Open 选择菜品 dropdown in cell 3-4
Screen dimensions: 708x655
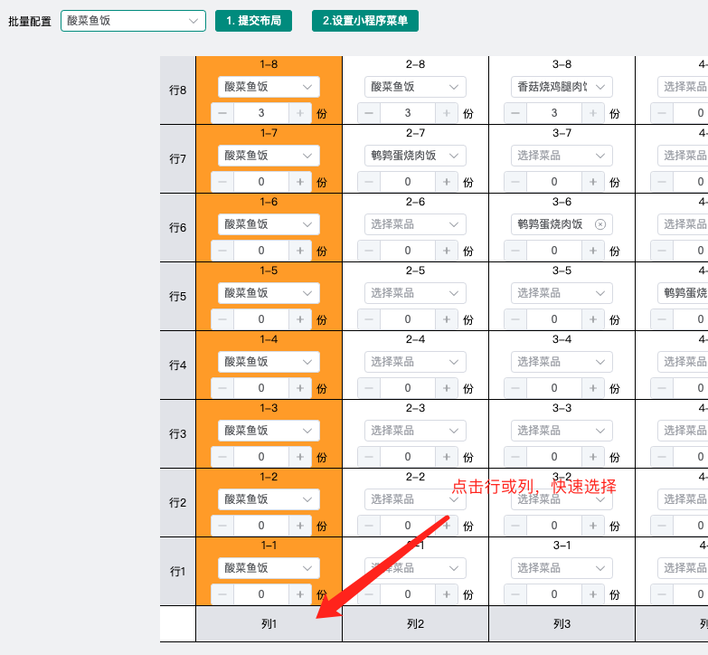[562, 362]
